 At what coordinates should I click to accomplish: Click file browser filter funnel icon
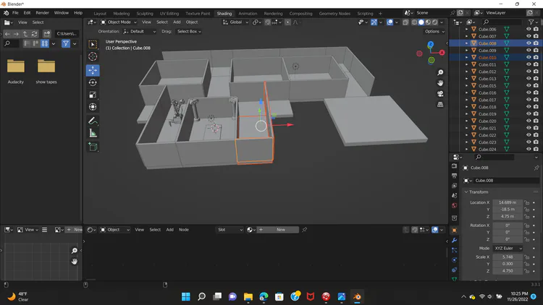(66, 43)
